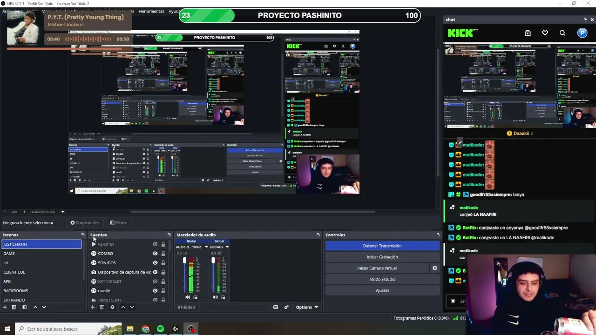The height and width of the screenshot is (335, 596).
Task: Switch audio mixer layout icon
Action: point(276,307)
